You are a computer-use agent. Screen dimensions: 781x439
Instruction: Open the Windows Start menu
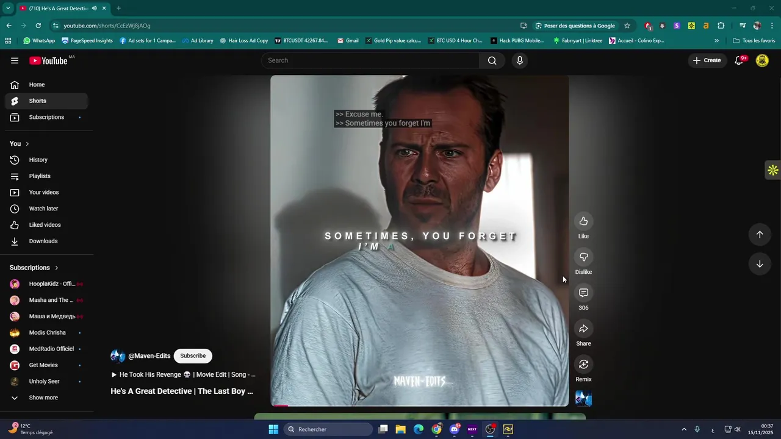pos(273,429)
